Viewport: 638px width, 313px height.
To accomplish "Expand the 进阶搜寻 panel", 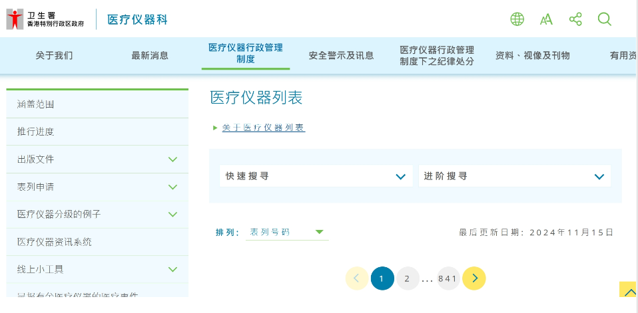I will click(x=514, y=176).
